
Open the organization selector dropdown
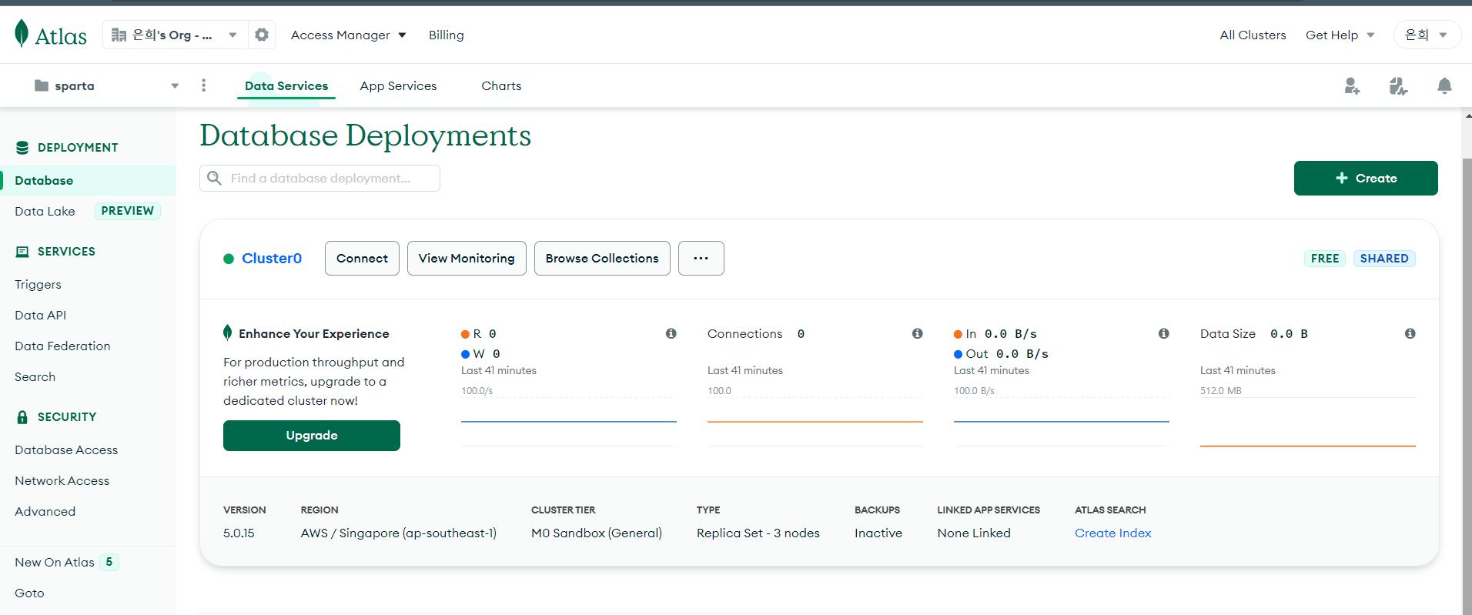coord(176,35)
